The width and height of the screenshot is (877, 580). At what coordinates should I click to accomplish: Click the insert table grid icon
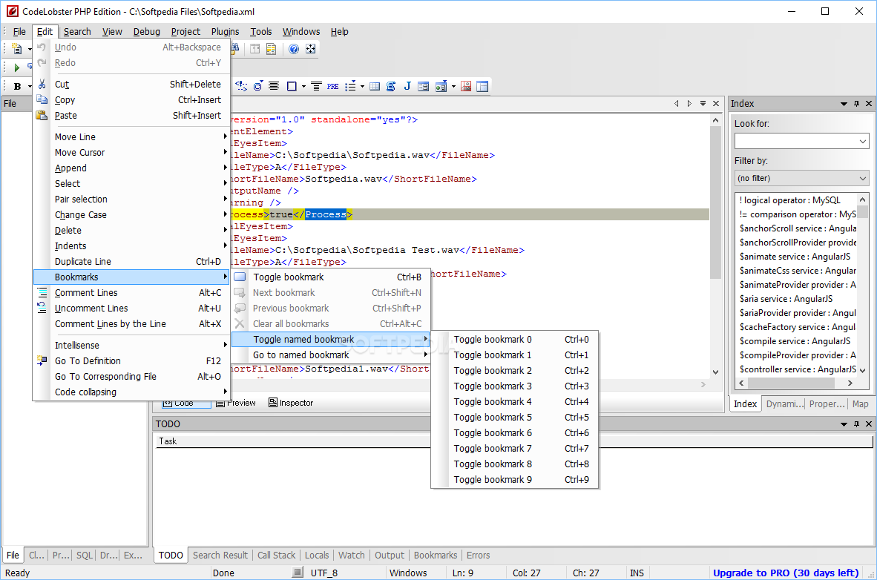[375, 86]
